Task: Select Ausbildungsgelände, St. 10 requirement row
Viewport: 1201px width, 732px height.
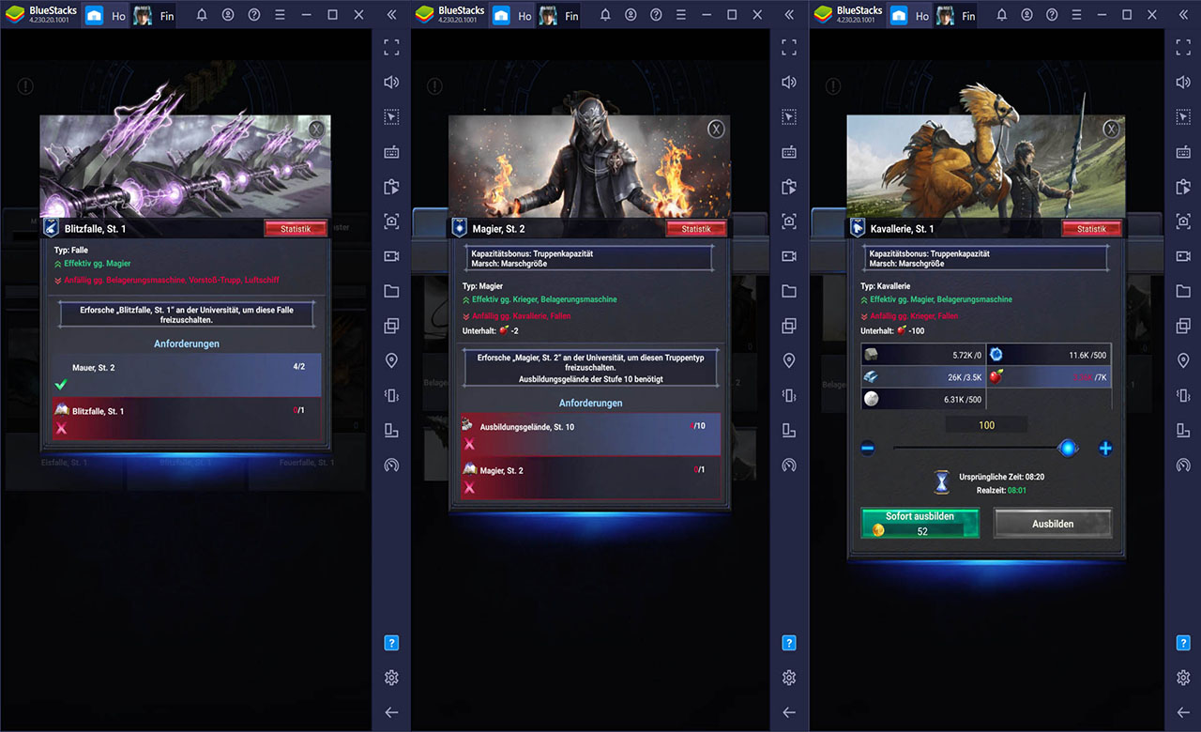Action: pyautogui.click(x=588, y=435)
